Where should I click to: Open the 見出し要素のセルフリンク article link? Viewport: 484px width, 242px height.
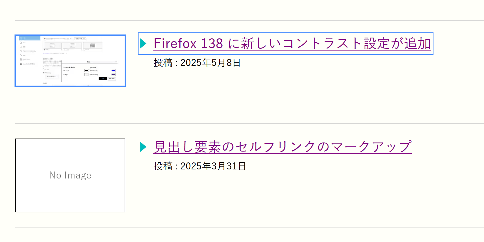pos(282,147)
